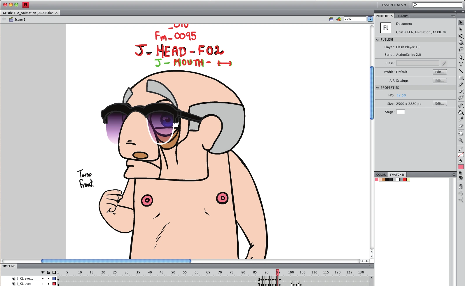This screenshot has height=286, width=465.
Task: Click the Stage color swatch
Action: [x=401, y=112]
